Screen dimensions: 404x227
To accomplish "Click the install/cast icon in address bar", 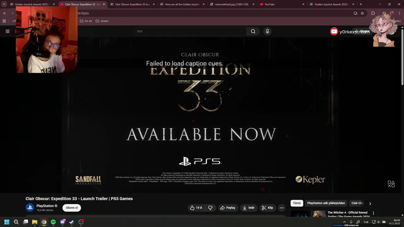I will pos(355,13).
